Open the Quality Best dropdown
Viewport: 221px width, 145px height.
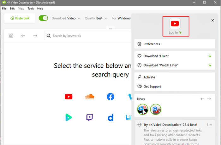click(96, 18)
